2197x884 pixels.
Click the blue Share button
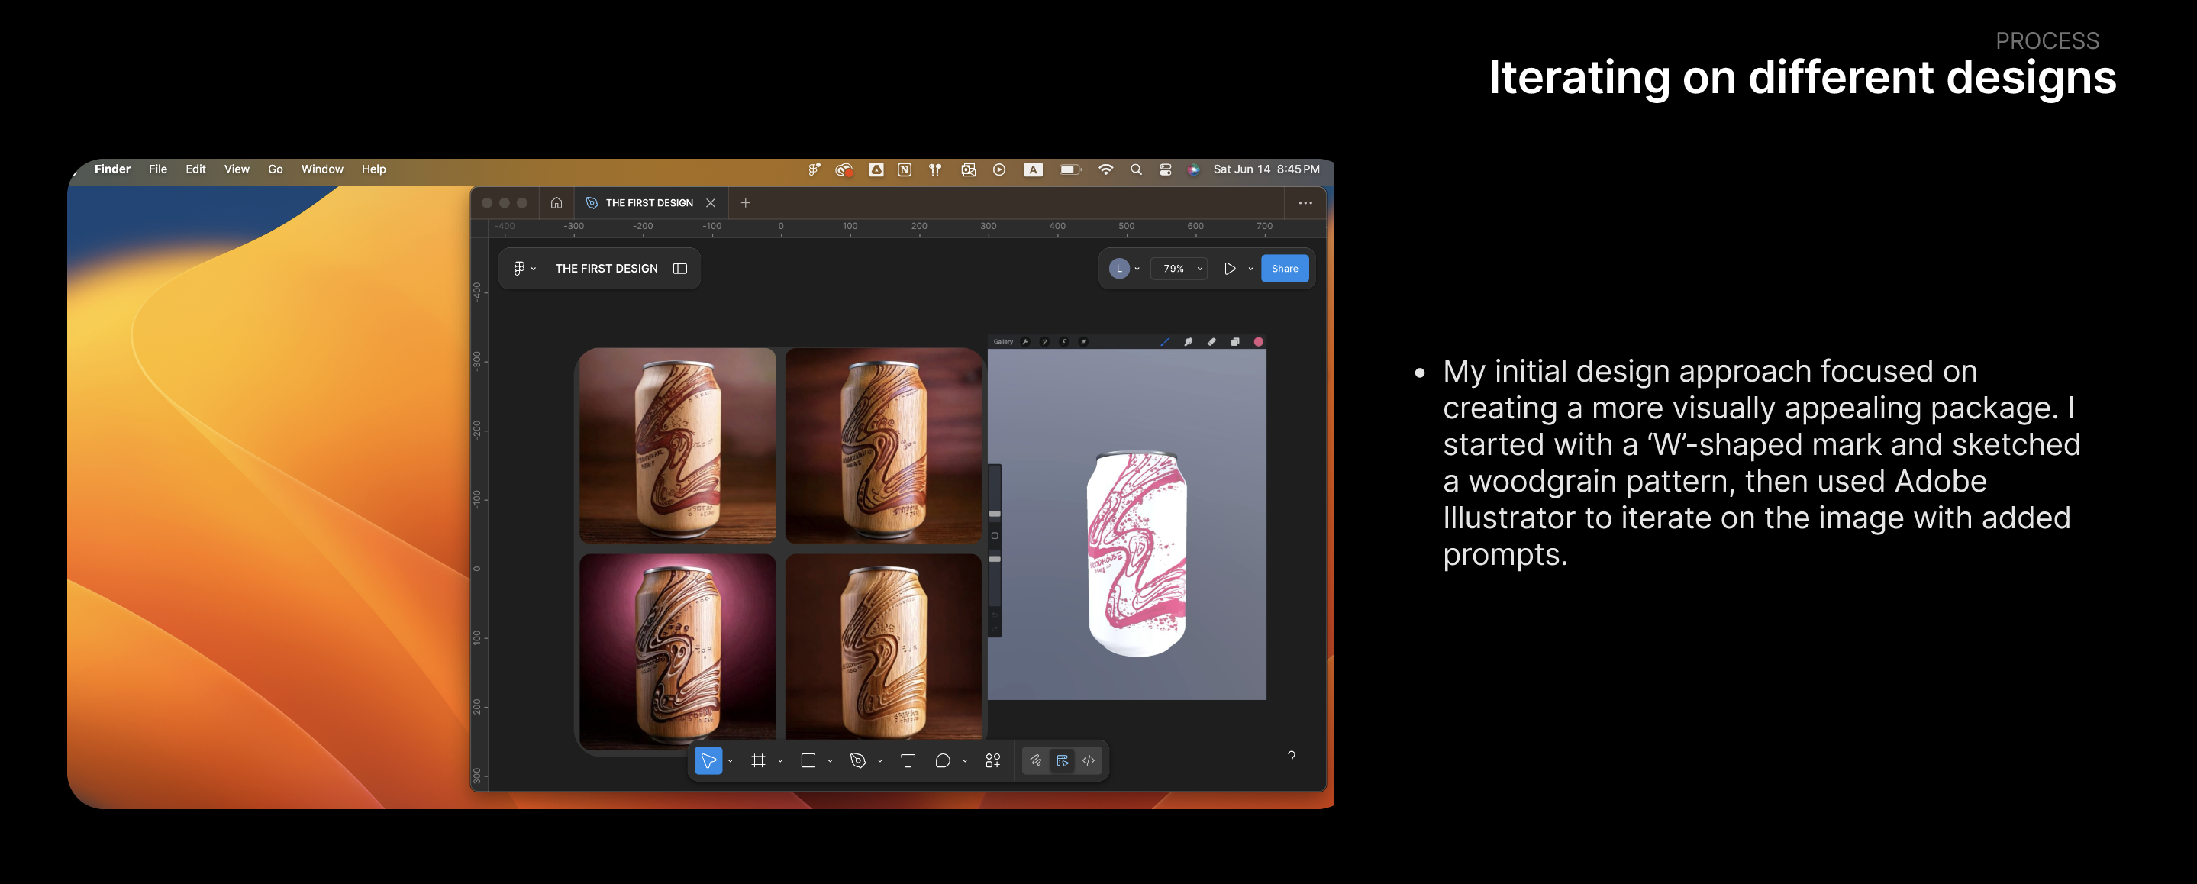(1285, 269)
